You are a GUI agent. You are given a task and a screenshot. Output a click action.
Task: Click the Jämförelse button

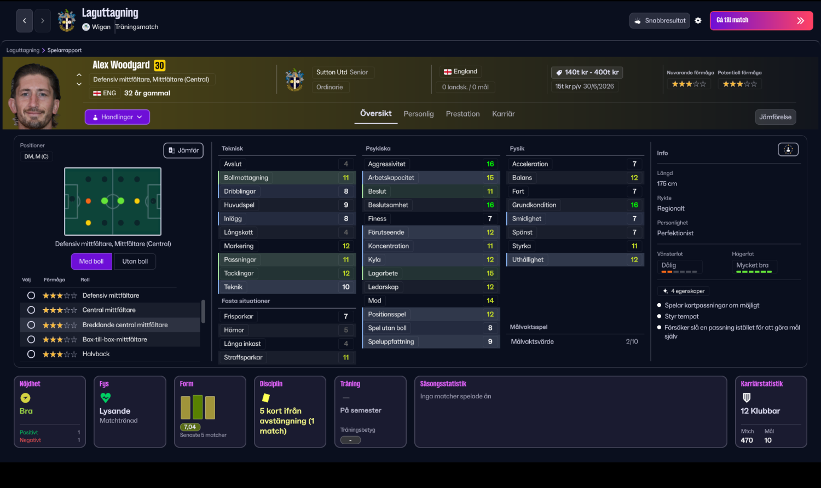coord(775,117)
